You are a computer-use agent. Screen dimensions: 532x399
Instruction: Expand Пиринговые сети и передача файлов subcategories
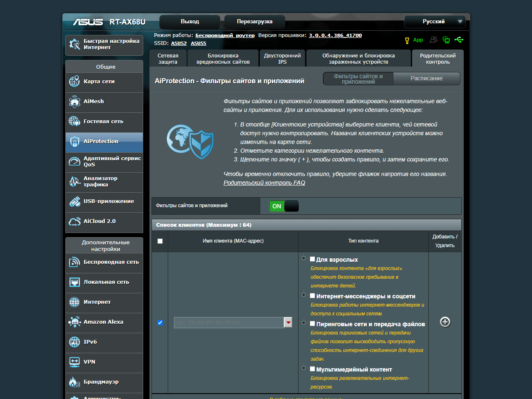[x=304, y=323]
